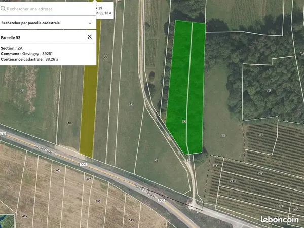
Task: Select parcel 23 label
Action: click(131, 104)
